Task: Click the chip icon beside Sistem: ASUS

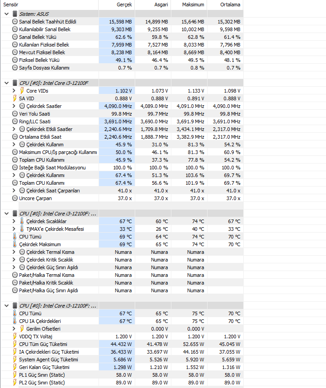Action: pyautogui.click(x=15, y=14)
